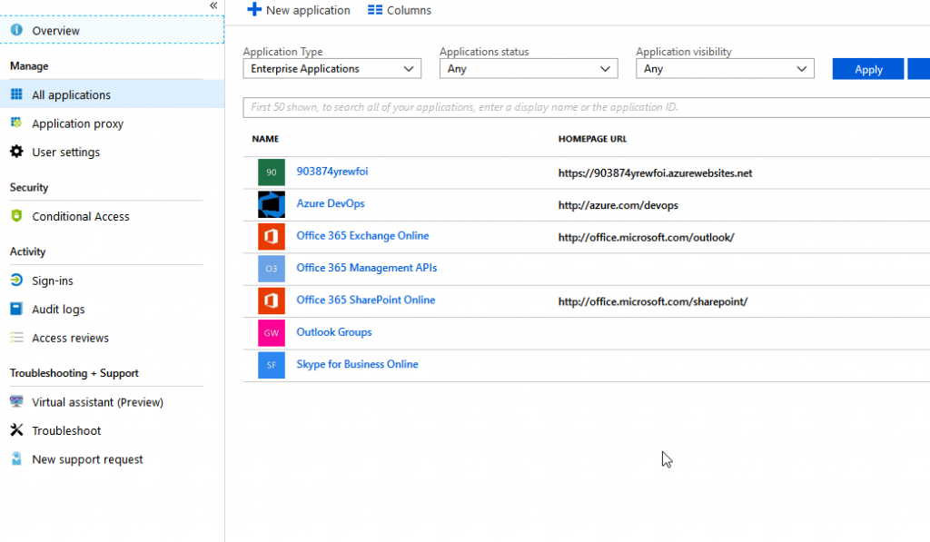Click the Columns layout icon
The height and width of the screenshot is (542, 930).
tap(375, 10)
